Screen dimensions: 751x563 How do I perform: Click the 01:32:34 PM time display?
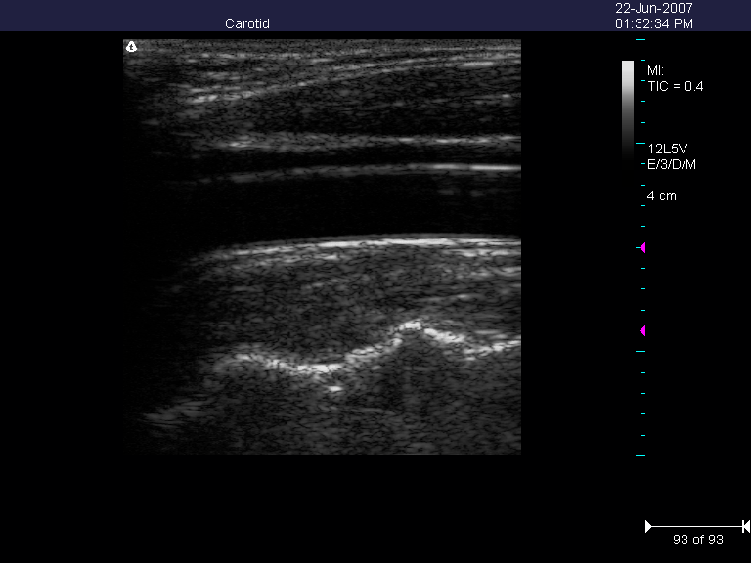coord(654,23)
